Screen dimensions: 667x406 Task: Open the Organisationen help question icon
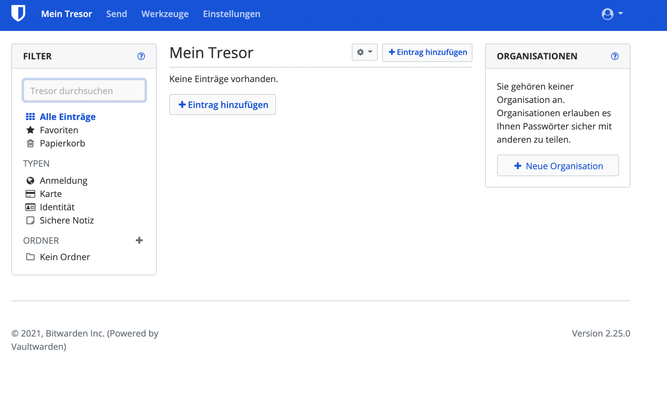click(615, 56)
